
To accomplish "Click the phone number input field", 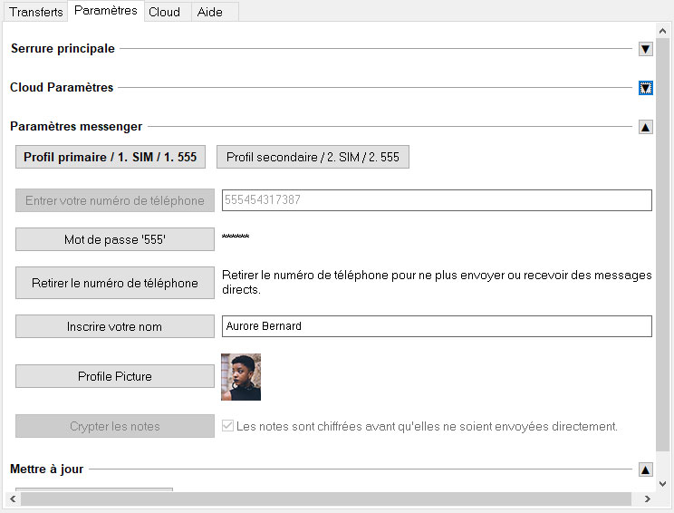I will pyautogui.click(x=437, y=200).
